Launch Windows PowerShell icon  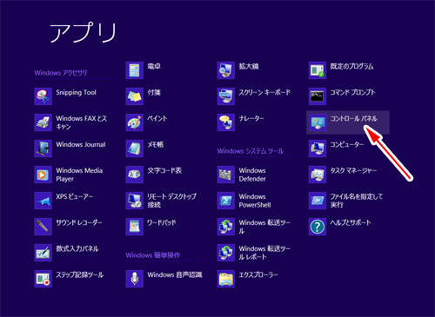point(226,201)
